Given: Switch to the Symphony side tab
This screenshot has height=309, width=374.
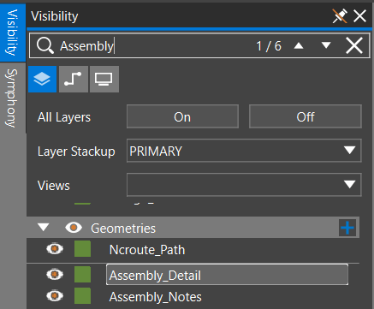Looking at the screenshot, I should [x=12, y=98].
